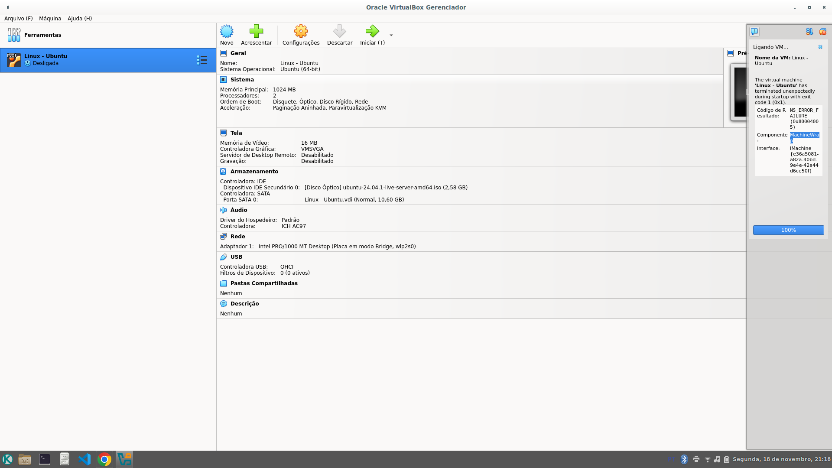Click the ICH AC97 audio controller value

coord(294,226)
